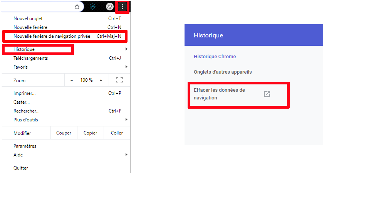Viewport: 381px width, 200px height.
Task: Expand the Aide submenu arrow
Action: 126,155
